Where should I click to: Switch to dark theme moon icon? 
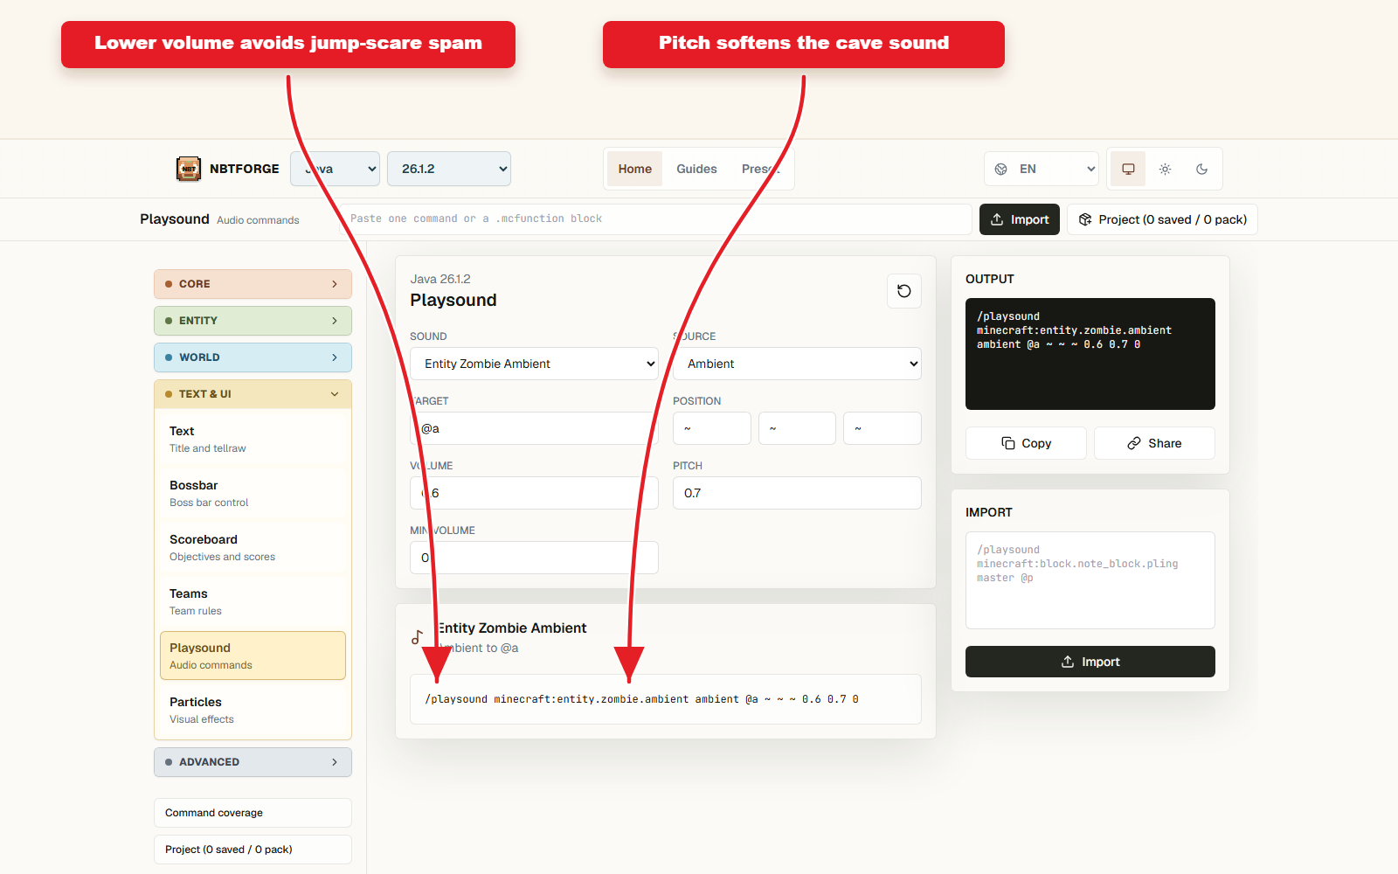(1201, 169)
